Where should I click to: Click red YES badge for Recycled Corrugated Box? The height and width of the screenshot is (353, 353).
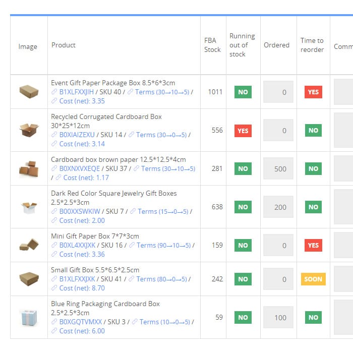(243, 131)
